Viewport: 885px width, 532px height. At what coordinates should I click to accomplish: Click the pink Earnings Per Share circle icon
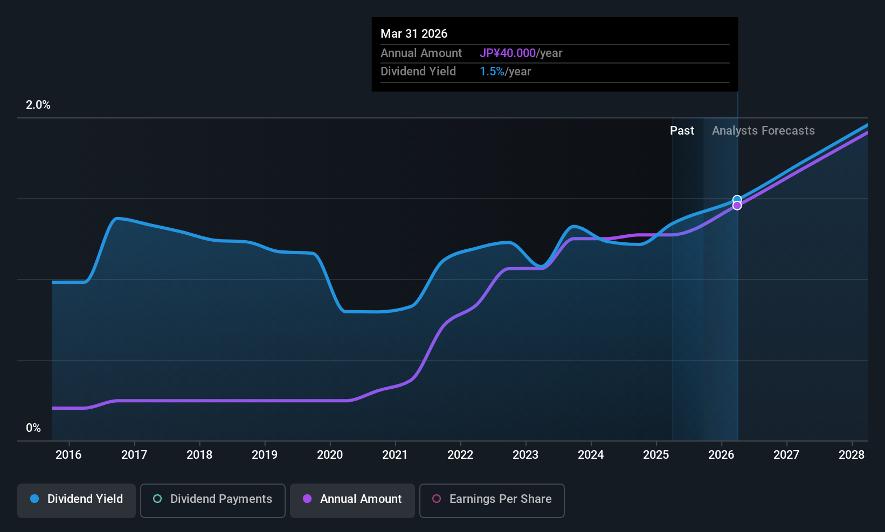(x=437, y=499)
